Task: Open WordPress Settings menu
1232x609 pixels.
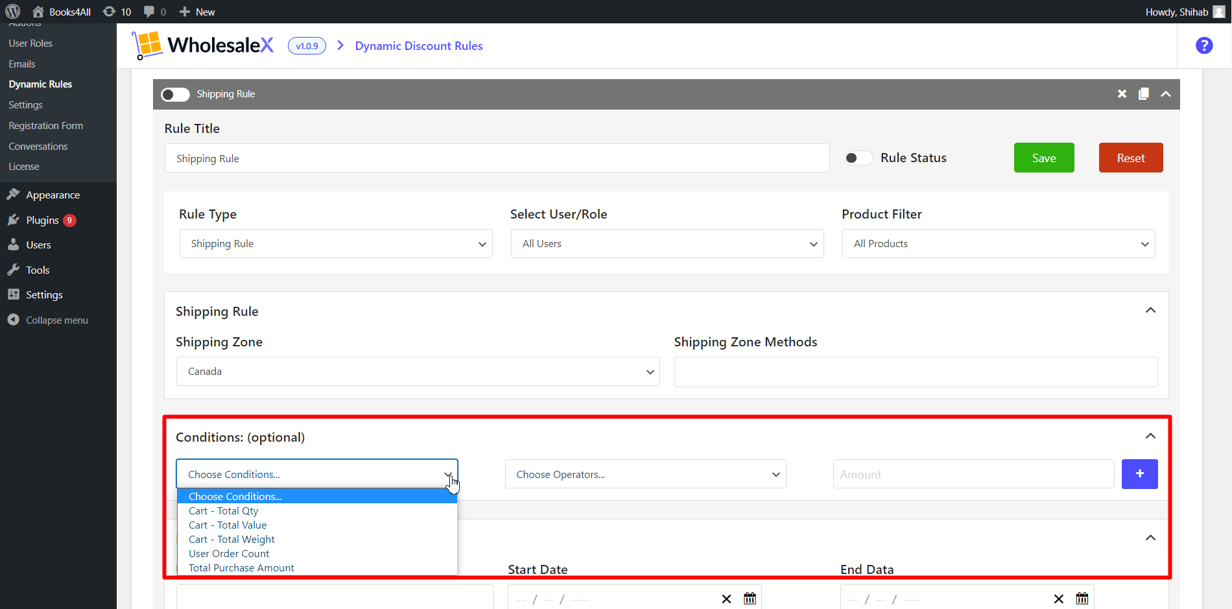Action: (x=44, y=295)
